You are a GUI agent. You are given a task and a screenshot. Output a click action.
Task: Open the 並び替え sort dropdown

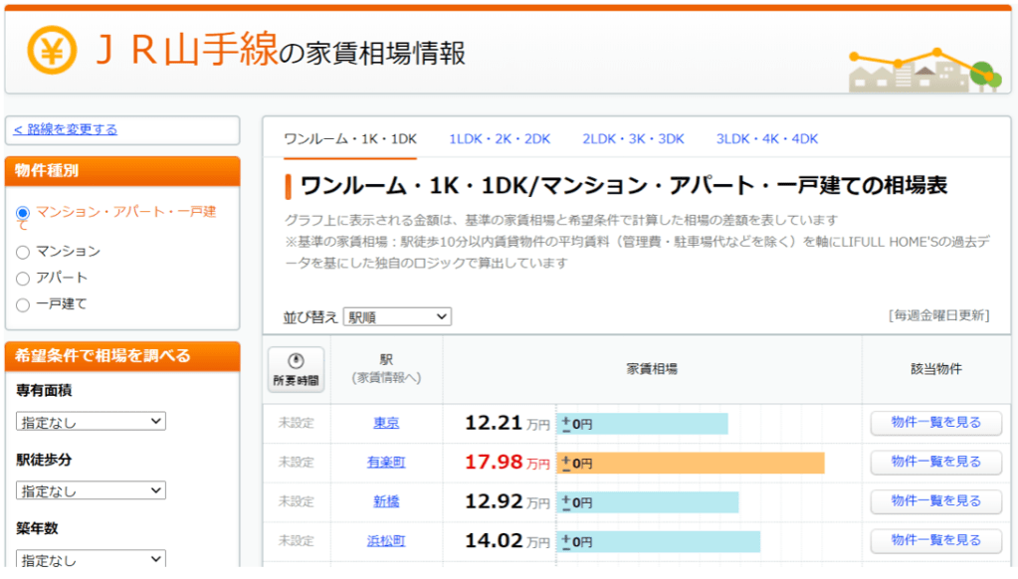pyautogui.click(x=397, y=317)
